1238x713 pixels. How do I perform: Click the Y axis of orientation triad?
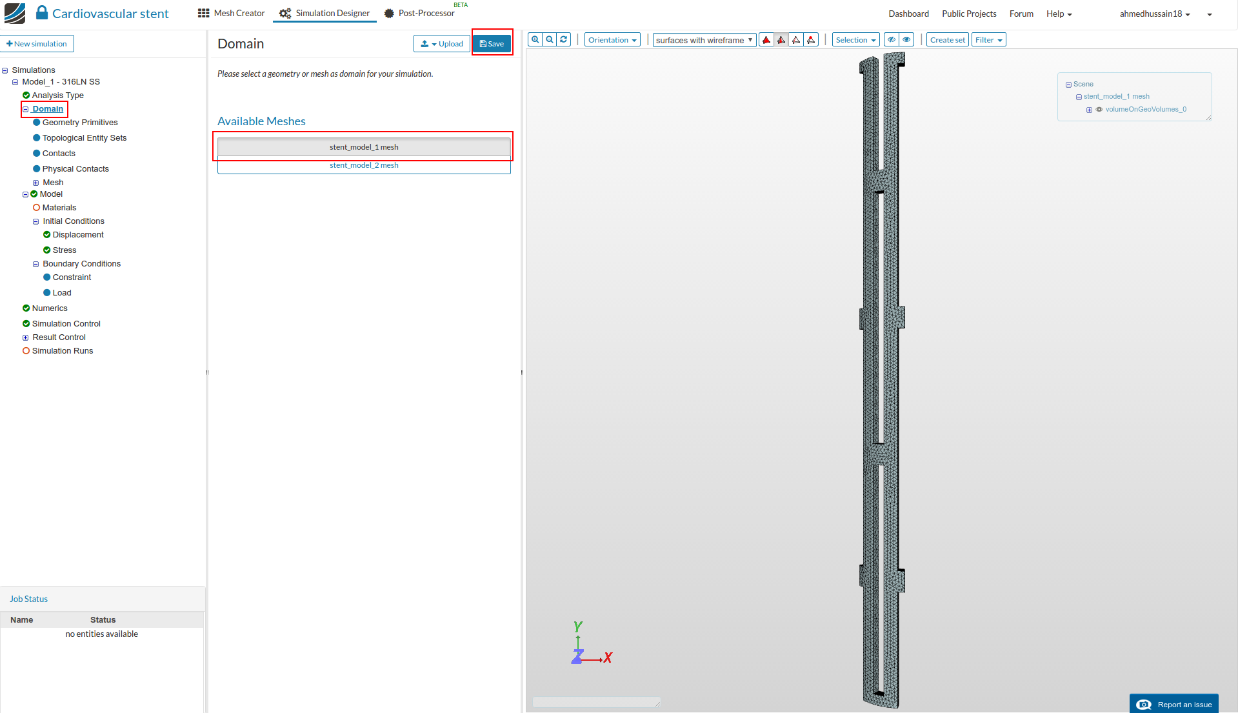(x=578, y=627)
